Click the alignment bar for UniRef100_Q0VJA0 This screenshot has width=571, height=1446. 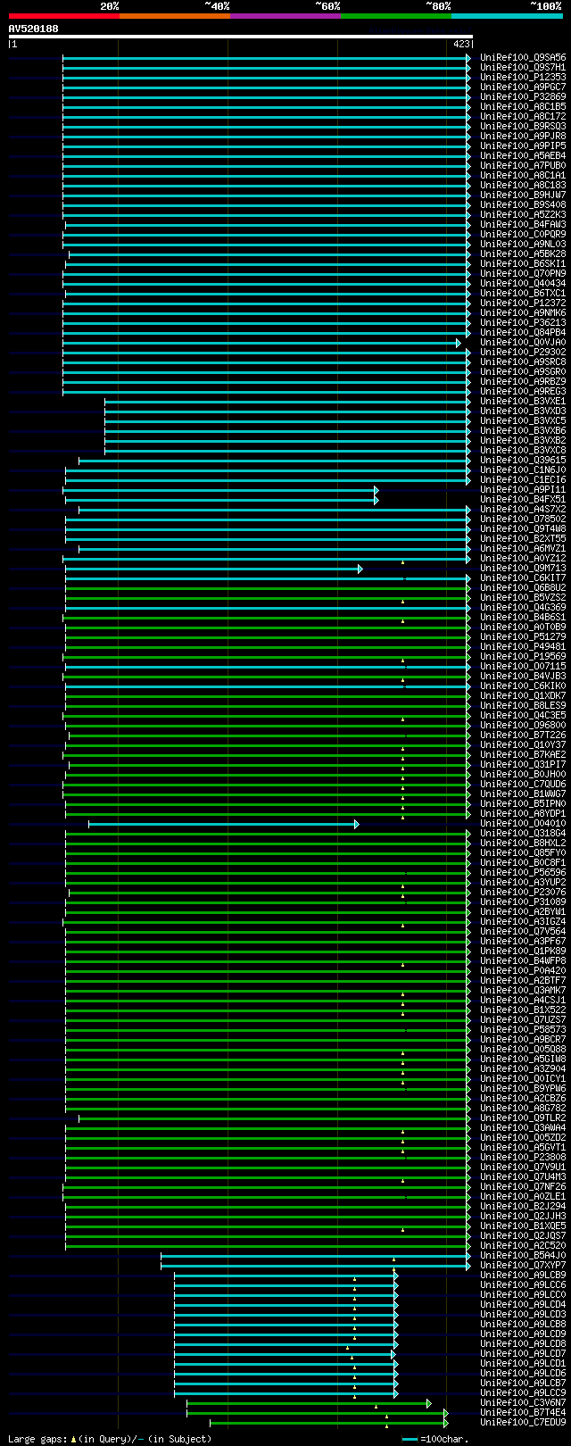click(x=261, y=343)
